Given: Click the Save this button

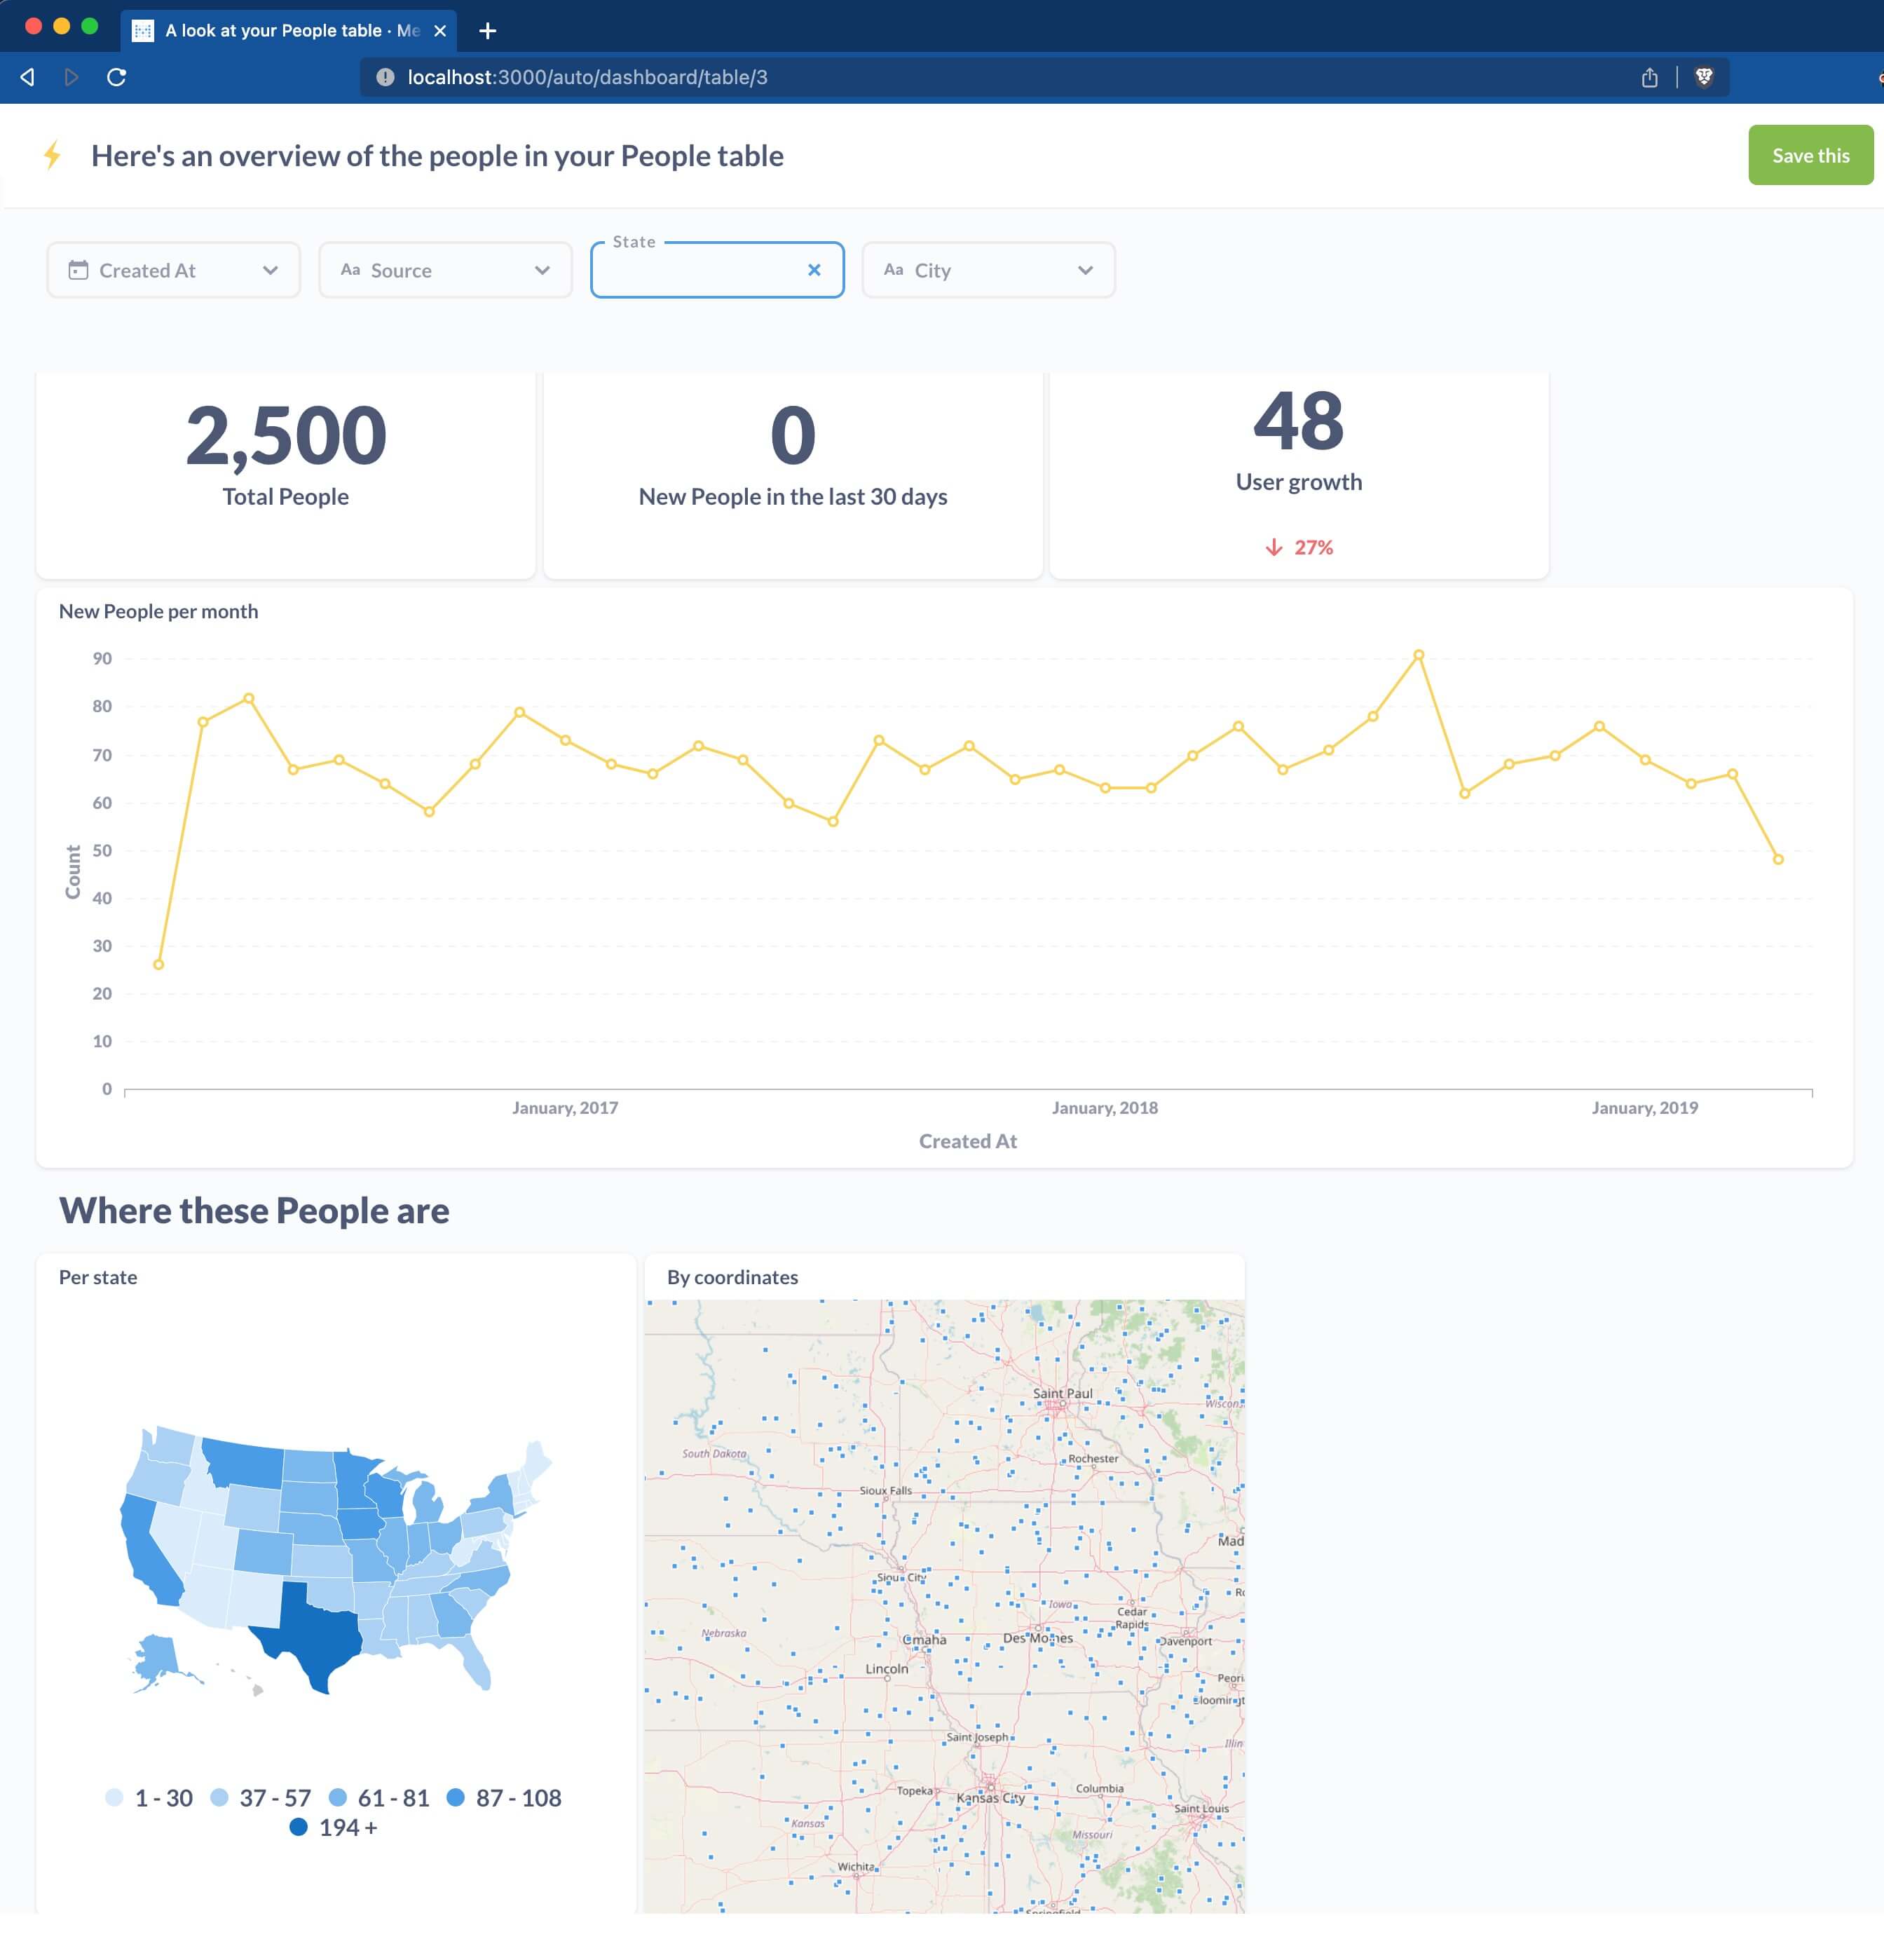Looking at the screenshot, I should pyautogui.click(x=1809, y=155).
